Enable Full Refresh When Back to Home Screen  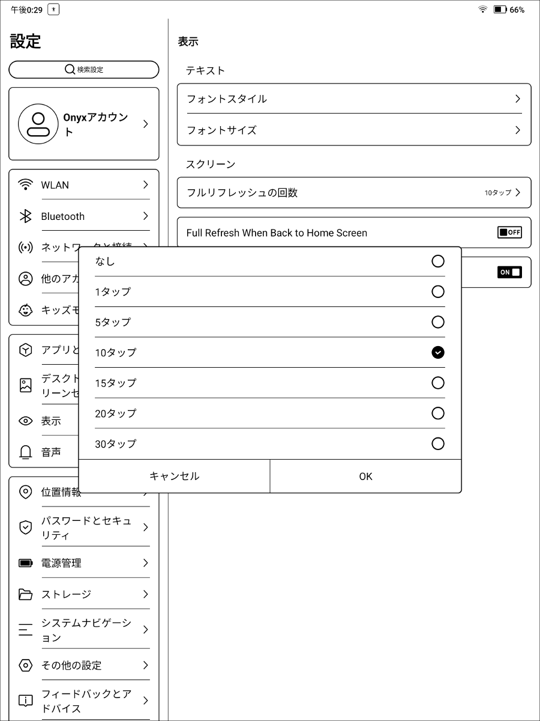pyautogui.click(x=509, y=232)
